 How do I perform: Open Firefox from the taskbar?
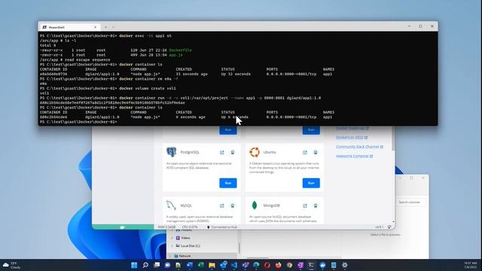278,265
